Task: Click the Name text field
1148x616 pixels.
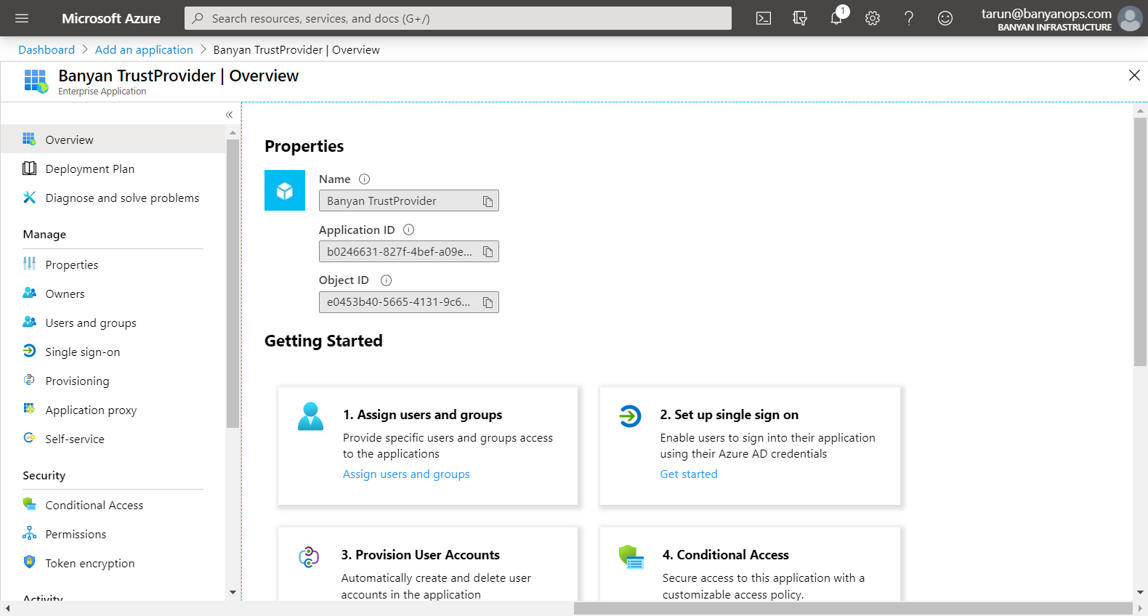Action: [x=409, y=201]
